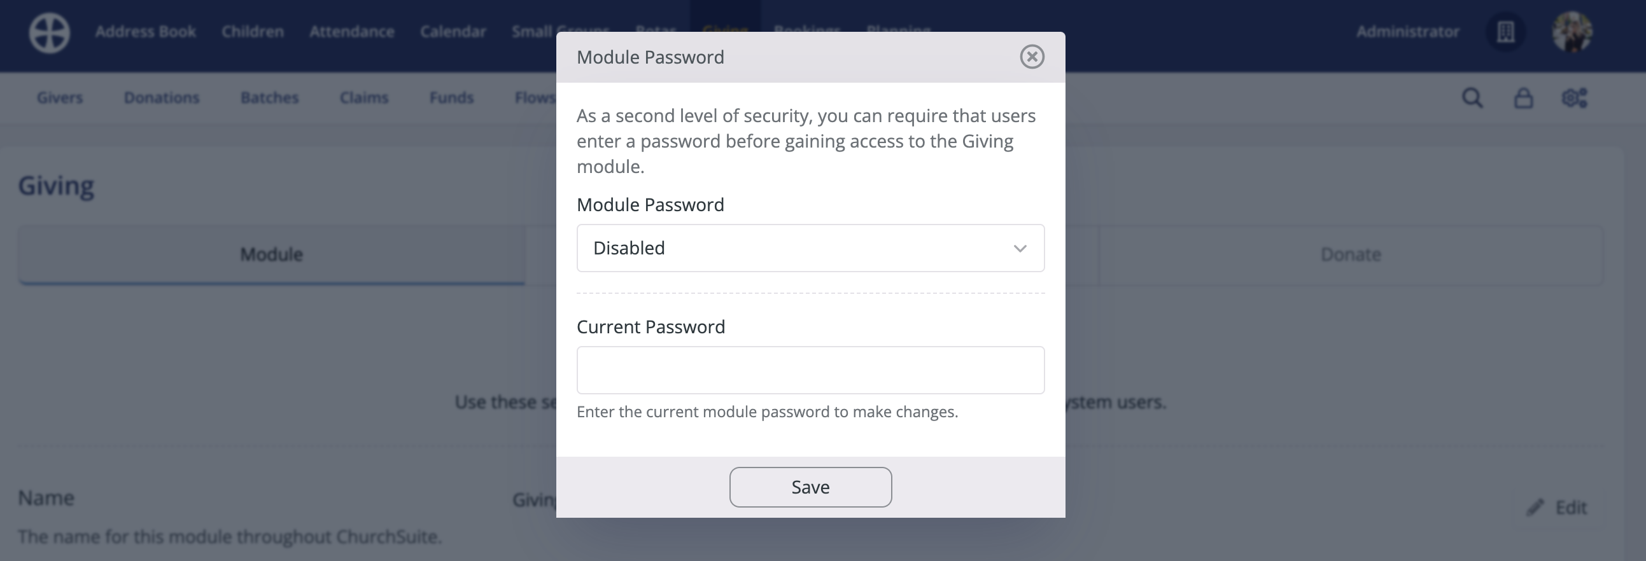View the Batches section
This screenshot has width=1646, height=561.
point(269,98)
